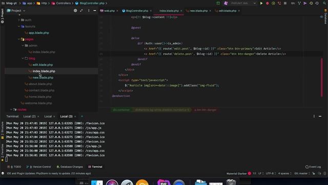This screenshot has width=328, height=185.
Task: Hide the terminal panel
Action: (x=320, y=117)
